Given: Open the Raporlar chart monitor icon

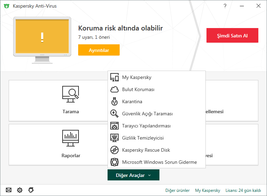Looking at the screenshot, I should point(71,138).
